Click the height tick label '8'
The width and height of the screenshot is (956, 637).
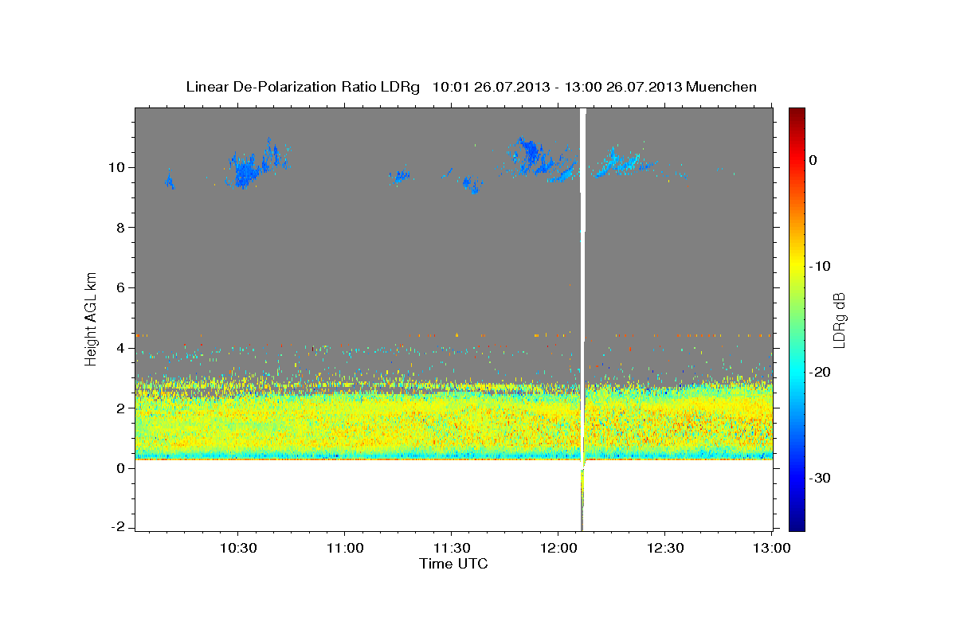[x=122, y=228]
